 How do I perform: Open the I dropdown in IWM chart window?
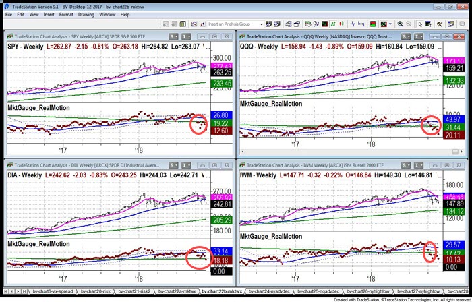point(419,165)
